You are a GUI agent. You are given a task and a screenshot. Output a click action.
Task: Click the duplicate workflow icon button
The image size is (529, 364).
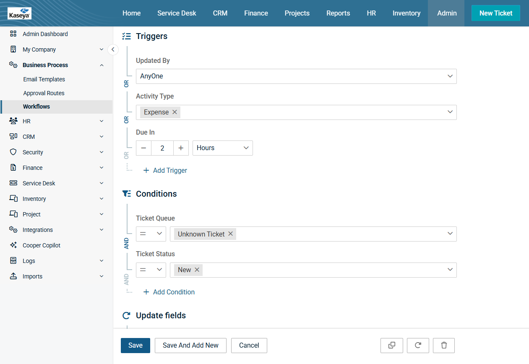(x=391, y=346)
